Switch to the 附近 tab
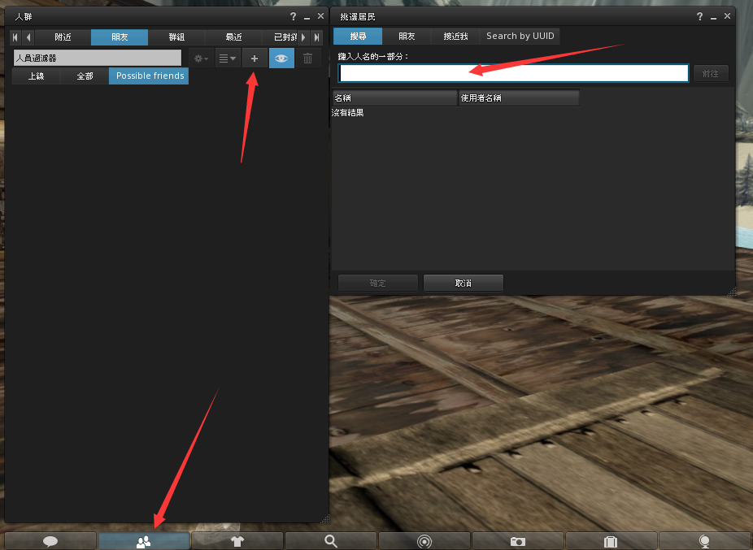This screenshot has height=550, width=753. tap(63, 37)
